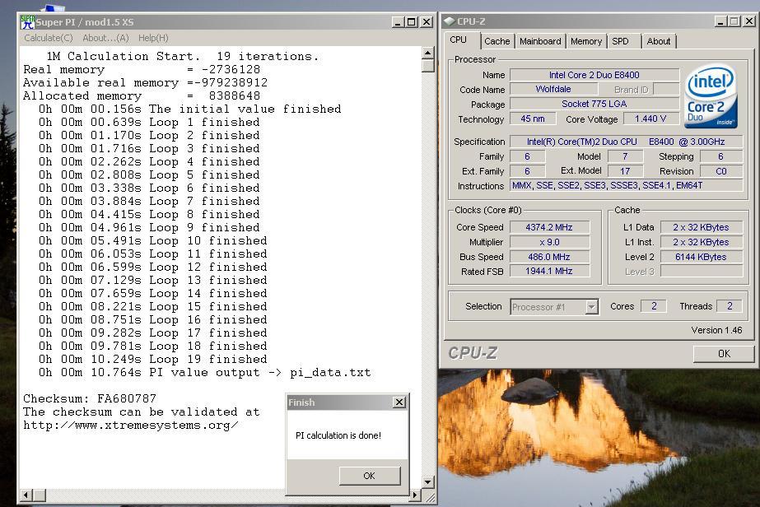Click the OK button in CPU-Z
This screenshot has height=507, width=760.
[724, 354]
